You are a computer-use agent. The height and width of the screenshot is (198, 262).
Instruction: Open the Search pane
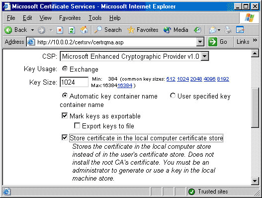point(108,30)
